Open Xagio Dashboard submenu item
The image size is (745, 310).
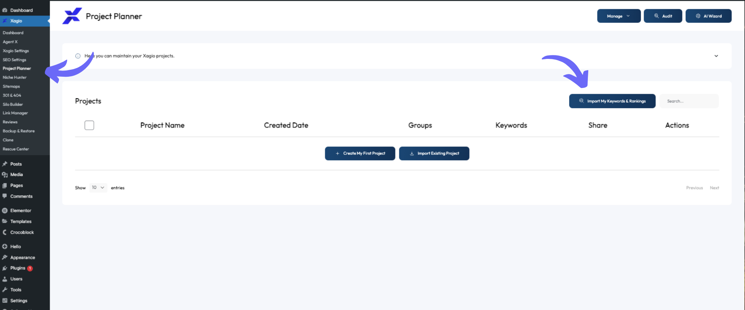(x=13, y=33)
